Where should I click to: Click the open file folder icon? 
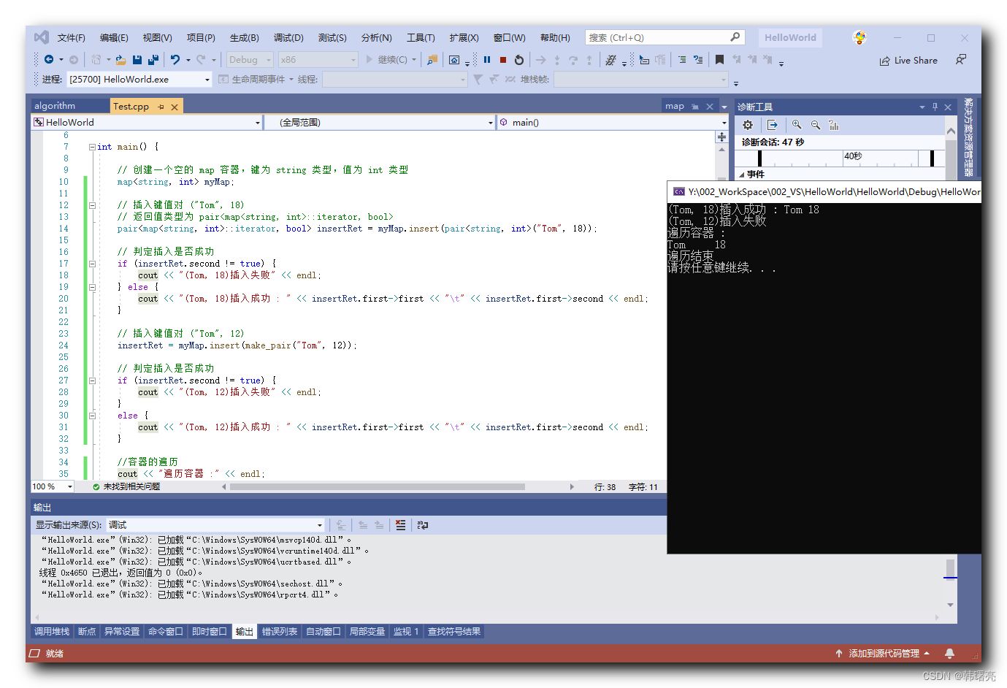[120, 60]
